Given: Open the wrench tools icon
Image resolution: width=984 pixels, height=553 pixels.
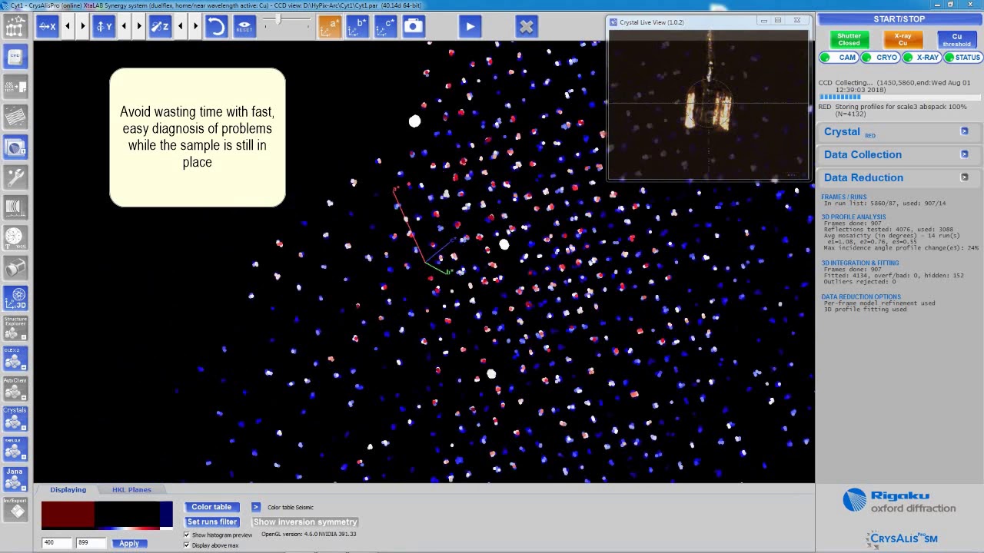Looking at the screenshot, I should (x=15, y=177).
